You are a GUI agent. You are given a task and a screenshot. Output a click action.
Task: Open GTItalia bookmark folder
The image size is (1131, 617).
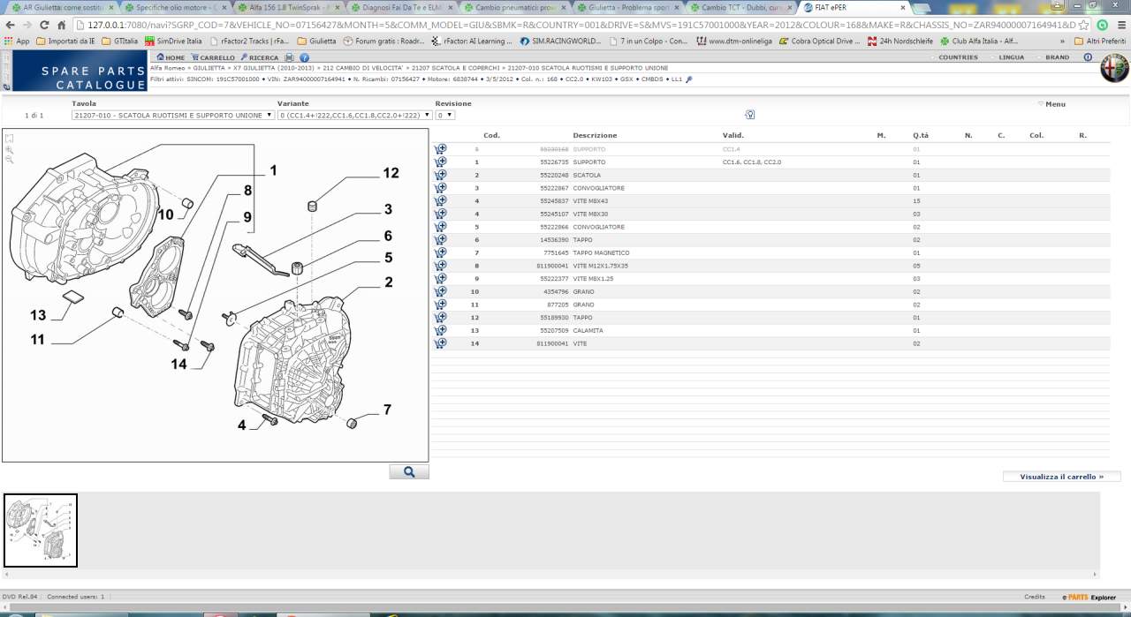coord(120,41)
